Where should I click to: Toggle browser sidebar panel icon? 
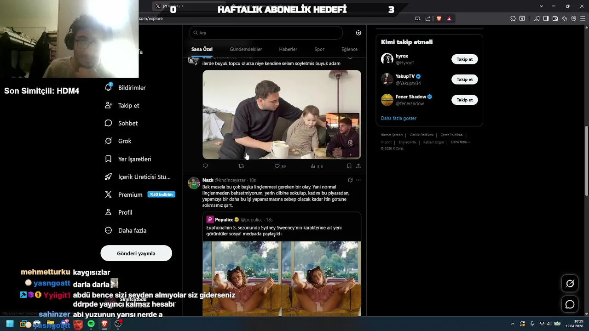[x=546, y=18]
